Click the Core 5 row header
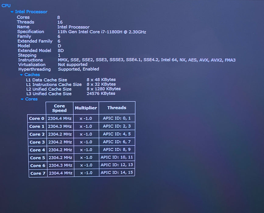 37,158
